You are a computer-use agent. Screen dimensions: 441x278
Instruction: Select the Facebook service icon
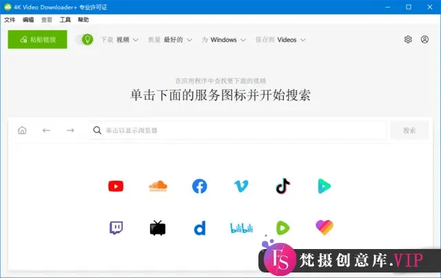tap(199, 186)
